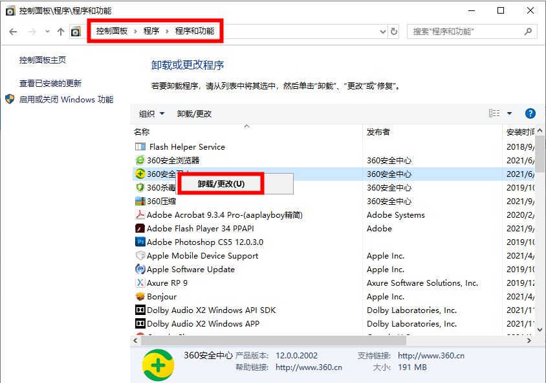Image resolution: width=546 pixels, height=383 pixels.
Task: Open the recent locations dropdown arrow
Action: coord(47,32)
